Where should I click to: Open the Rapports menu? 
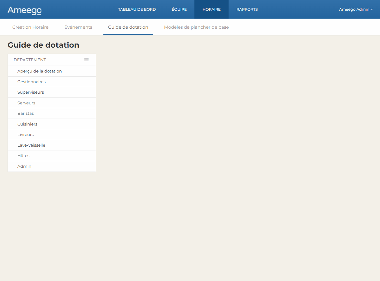[247, 9]
